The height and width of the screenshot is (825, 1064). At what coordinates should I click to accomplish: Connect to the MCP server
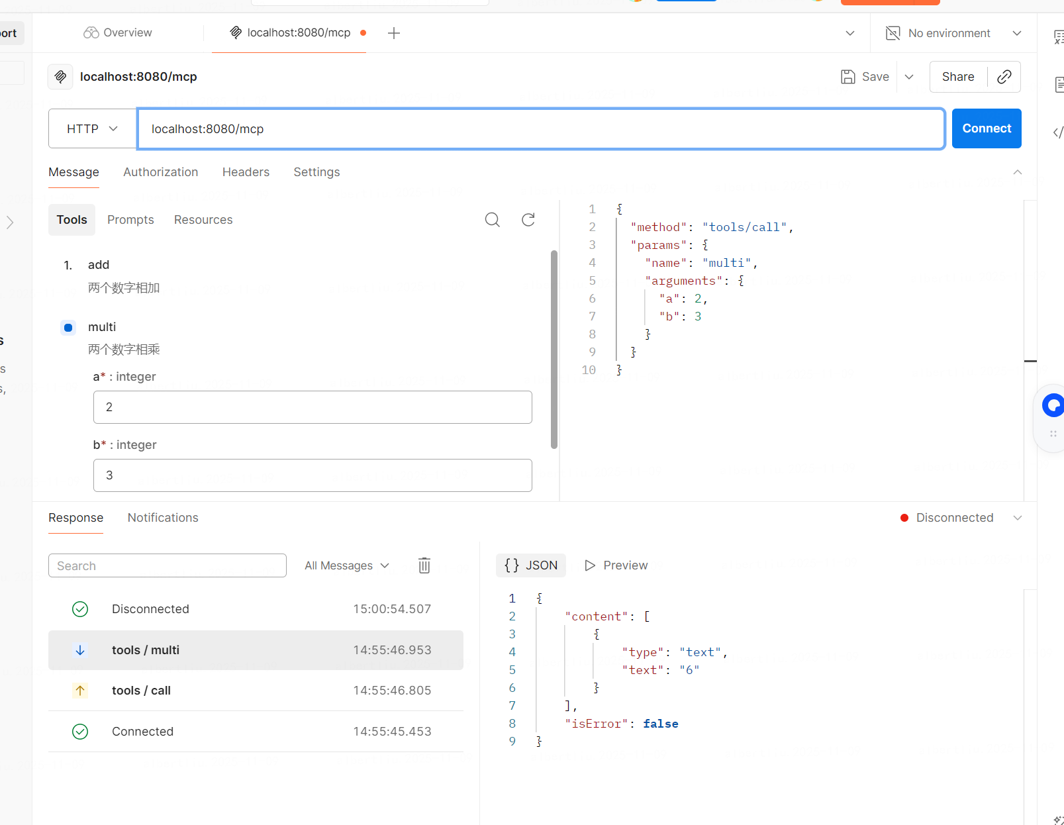coord(987,128)
